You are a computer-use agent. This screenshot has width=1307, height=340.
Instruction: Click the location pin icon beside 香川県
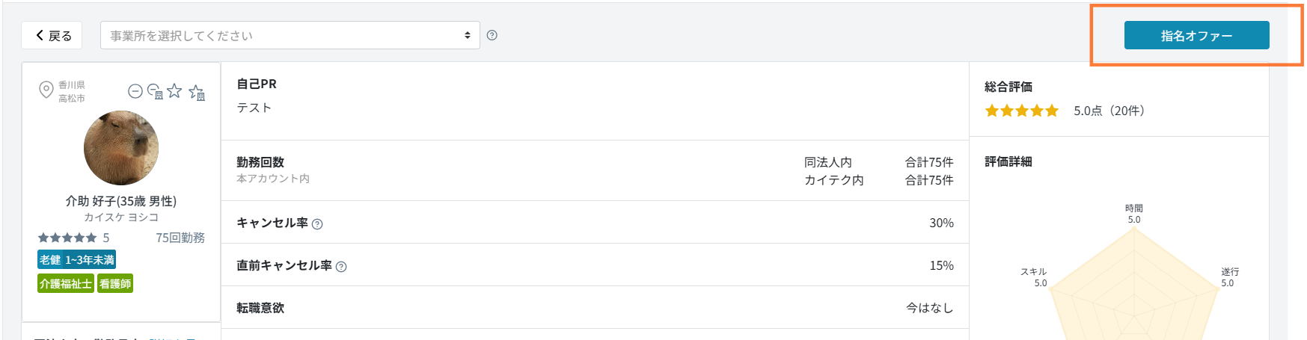(x=46, y=90)
